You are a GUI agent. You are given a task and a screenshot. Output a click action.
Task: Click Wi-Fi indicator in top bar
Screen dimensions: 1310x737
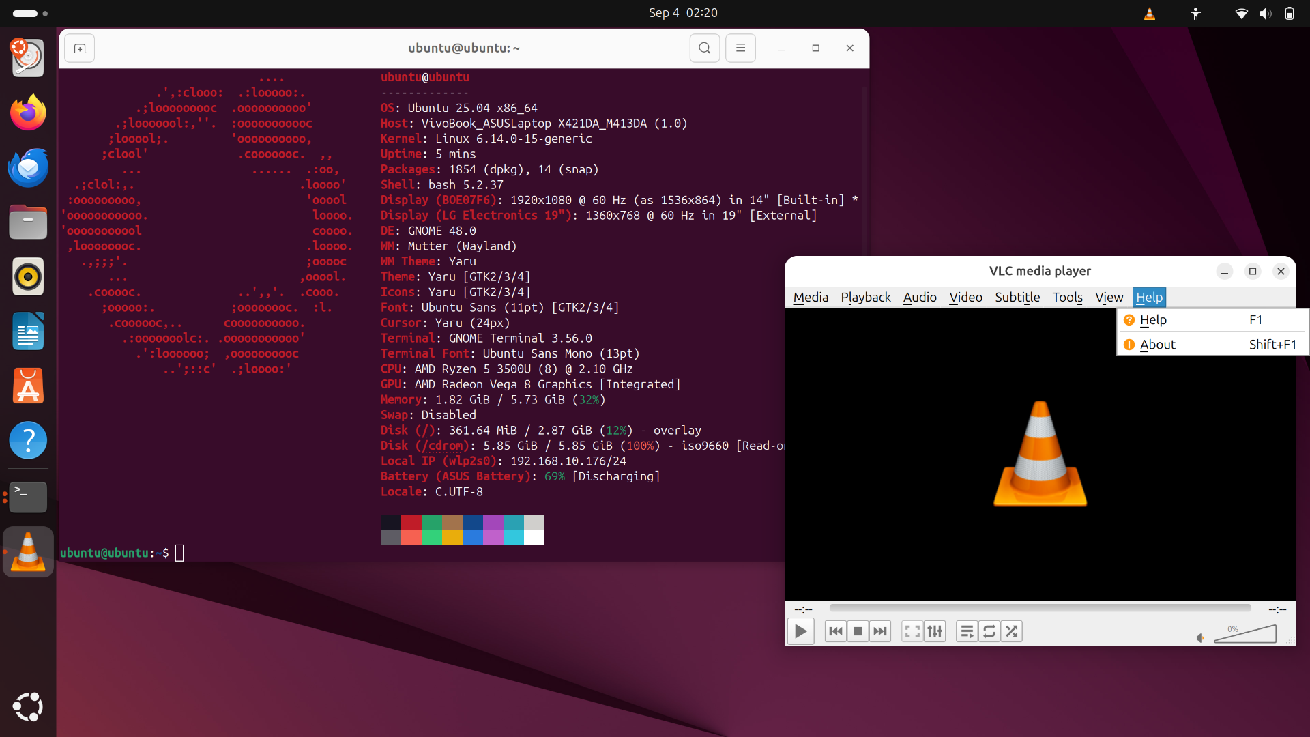[x=1241, y=13]
